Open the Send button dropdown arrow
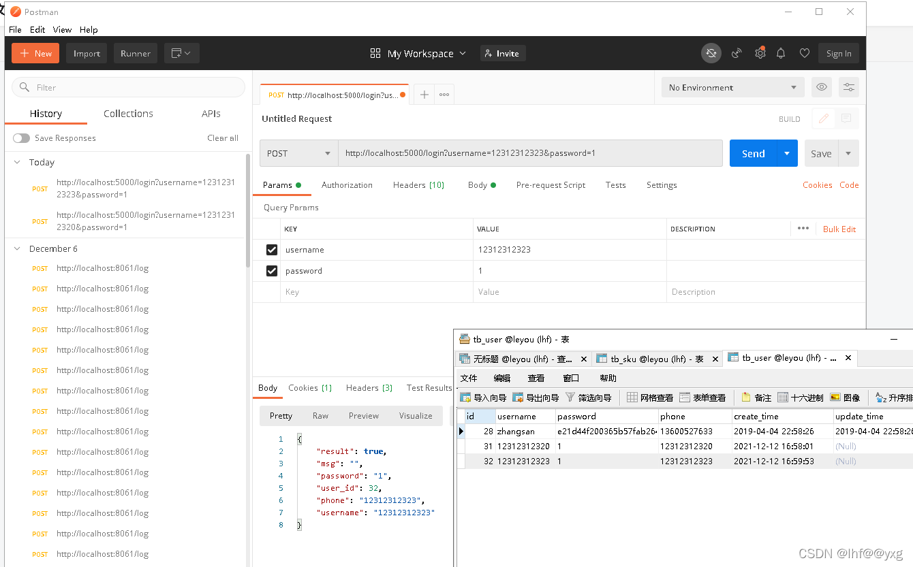Image resolution: width=913 pixels, height=567 pixels. (x=787, y=153)
